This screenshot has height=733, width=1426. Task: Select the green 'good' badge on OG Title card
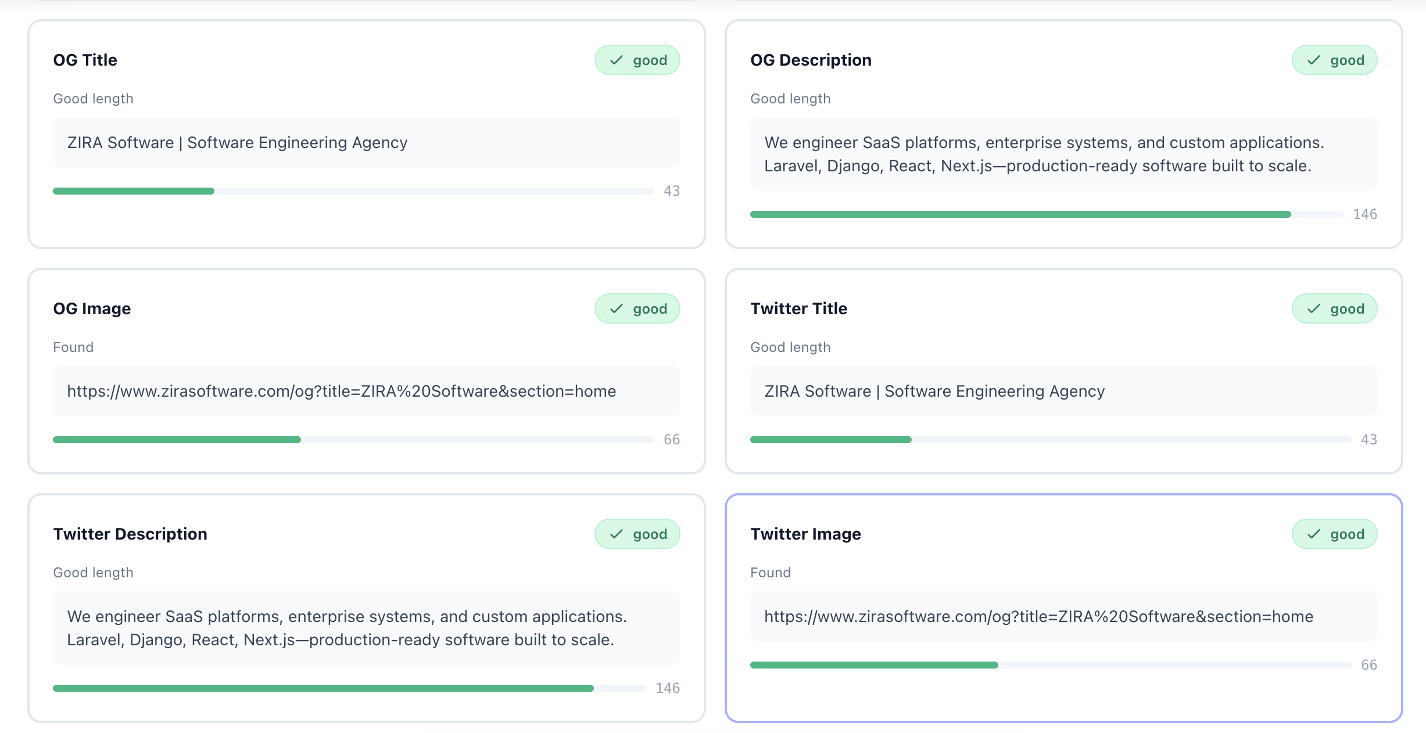(x=637, y=59)
